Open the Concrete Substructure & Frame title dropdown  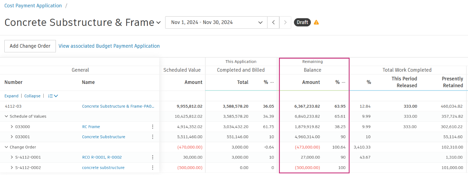(158, 22)
